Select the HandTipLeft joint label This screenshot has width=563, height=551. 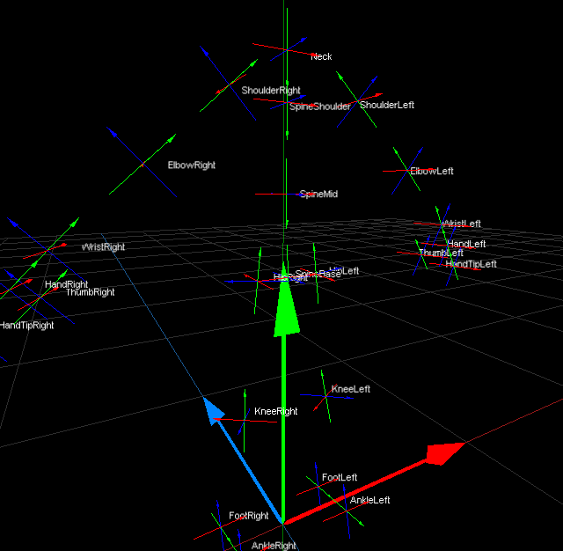point(471,264)
